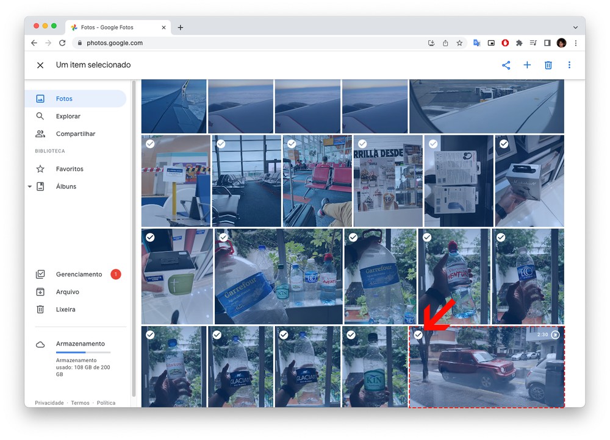Toggle the checkmark on the Carrefour bottles group photo
This screenshot has height=440, width=610.
click(223, 237)
